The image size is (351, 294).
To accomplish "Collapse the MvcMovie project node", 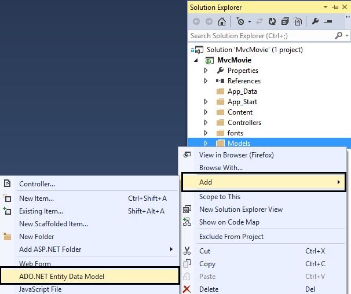I will tap(196, 60).
